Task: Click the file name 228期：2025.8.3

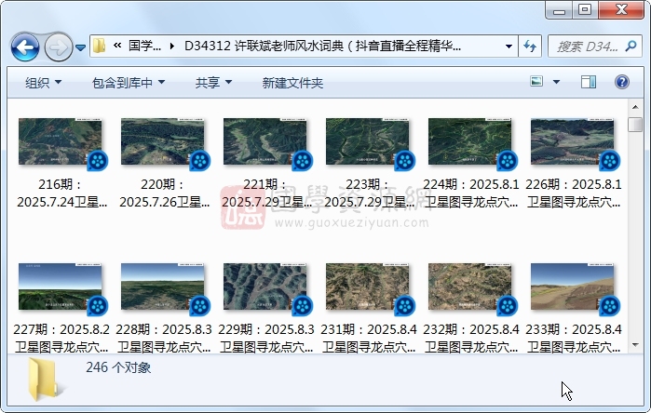Action: (x=164, y=338)
